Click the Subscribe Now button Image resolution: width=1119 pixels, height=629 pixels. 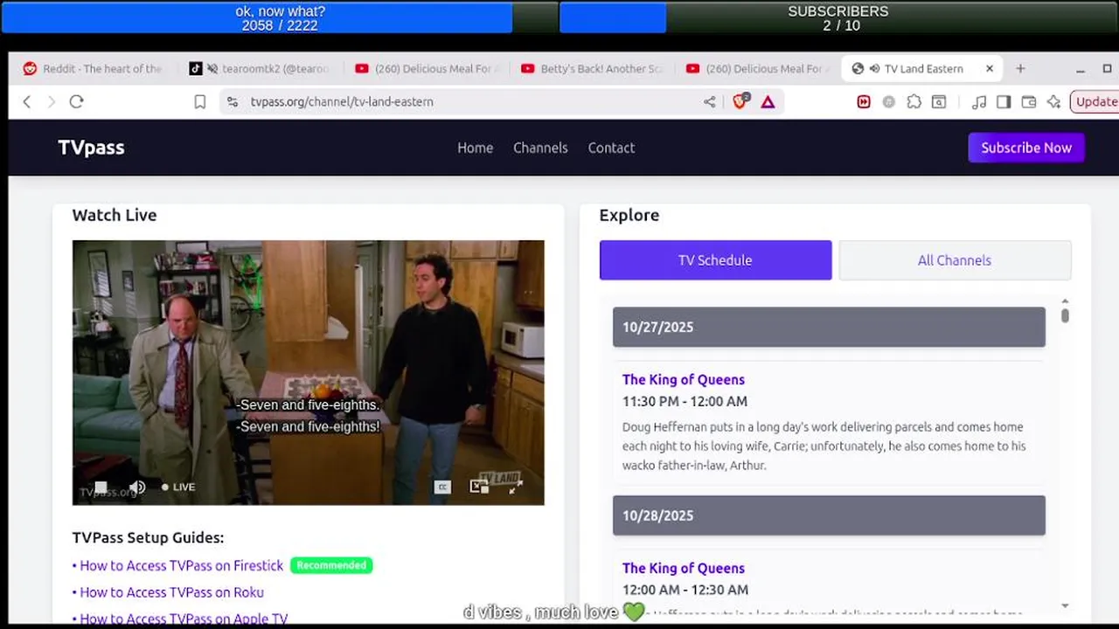pos(1026,148)
